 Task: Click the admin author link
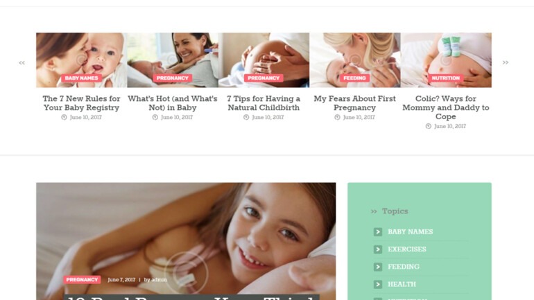pyautogui.click(x=159, y=280)
